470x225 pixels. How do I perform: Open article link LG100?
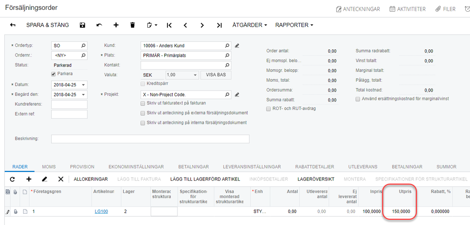coord(101,211)
